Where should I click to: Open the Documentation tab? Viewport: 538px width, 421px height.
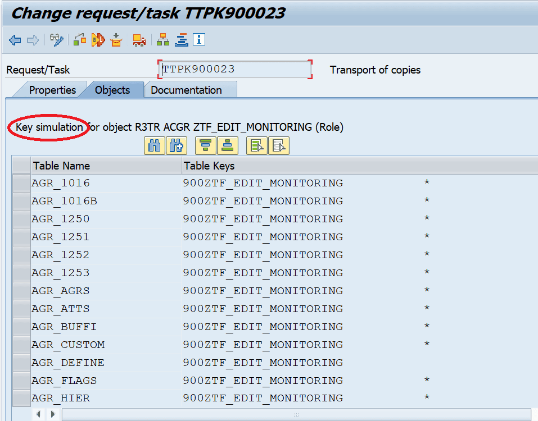pyautogui.click(x=186, y=90)
